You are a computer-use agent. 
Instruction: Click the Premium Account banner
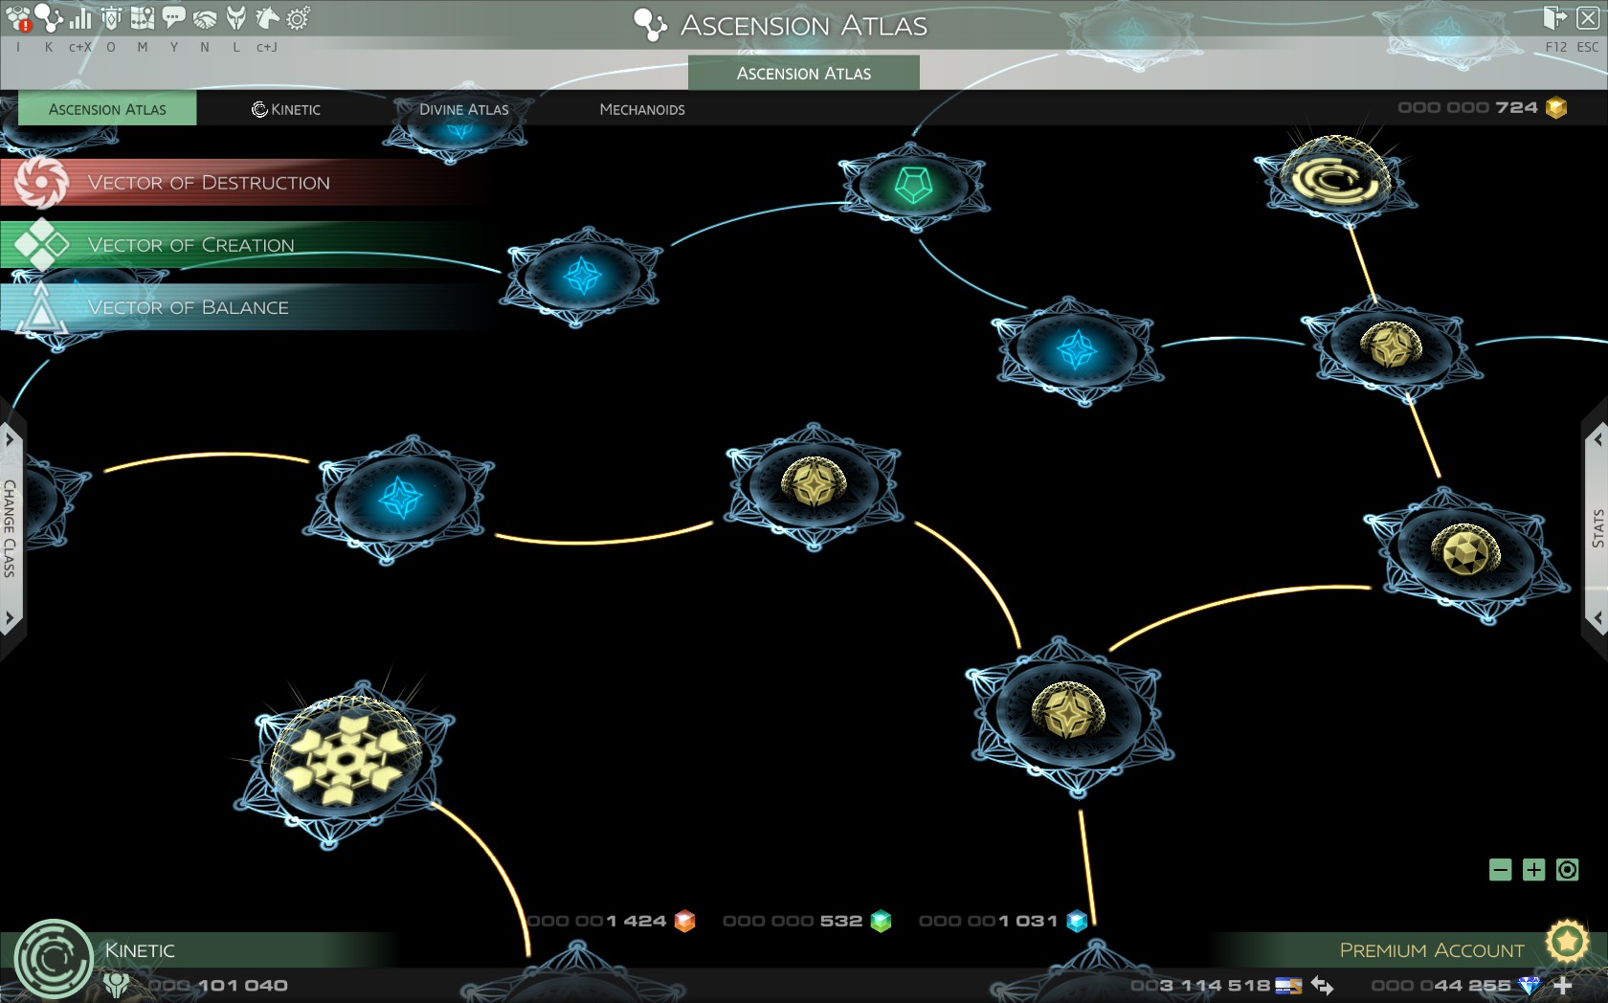coord(1431,950)
